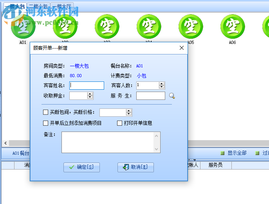Viewport: 269px width, 204px height.
Task: Select the third green empty-table icon
Action: coord(107,27)
